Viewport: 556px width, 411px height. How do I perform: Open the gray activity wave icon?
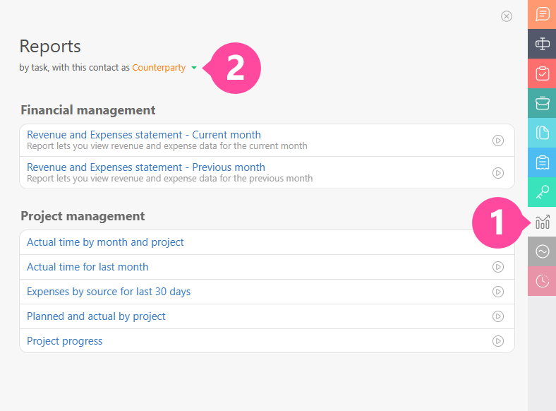542,251
